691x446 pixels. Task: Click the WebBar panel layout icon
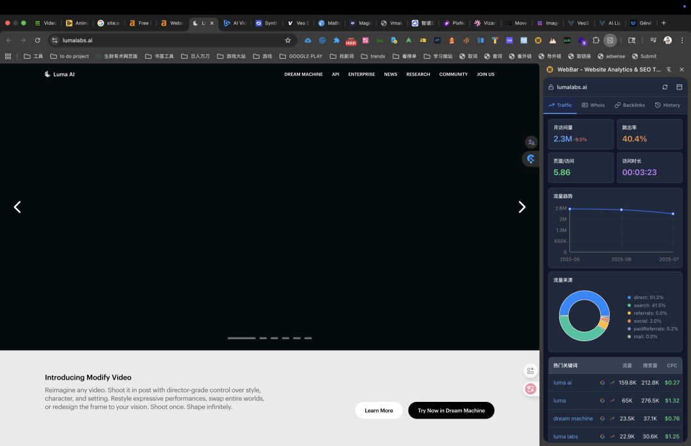pyautogui.click(x=679, y=87)
